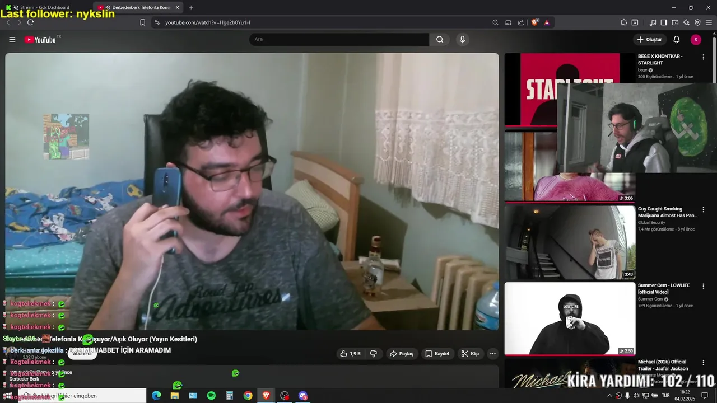The image size is (717, 403).
Task: Open the volume speaker tray icon
Action: pos(636,396)
